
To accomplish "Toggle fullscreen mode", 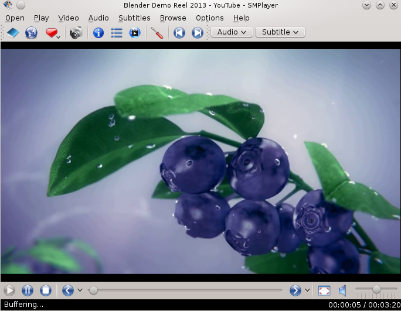I will pyautogui.click(x=324, y=290).
